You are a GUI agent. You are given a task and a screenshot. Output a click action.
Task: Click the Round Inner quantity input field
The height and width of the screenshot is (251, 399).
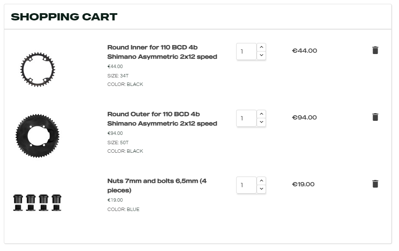(x=246, y=51)
